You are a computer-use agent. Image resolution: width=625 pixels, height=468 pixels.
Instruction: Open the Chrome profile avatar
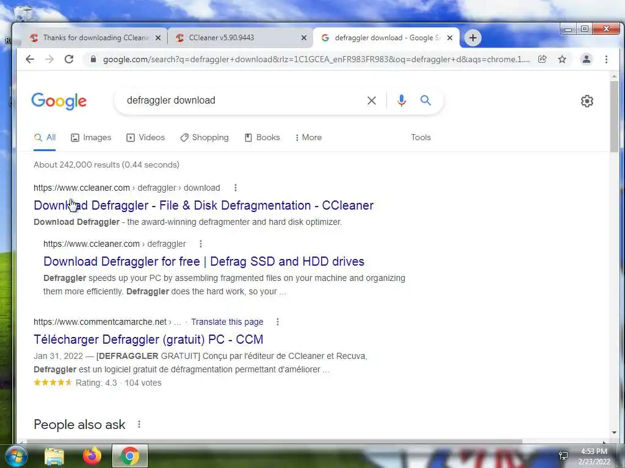tap(587, 59)
